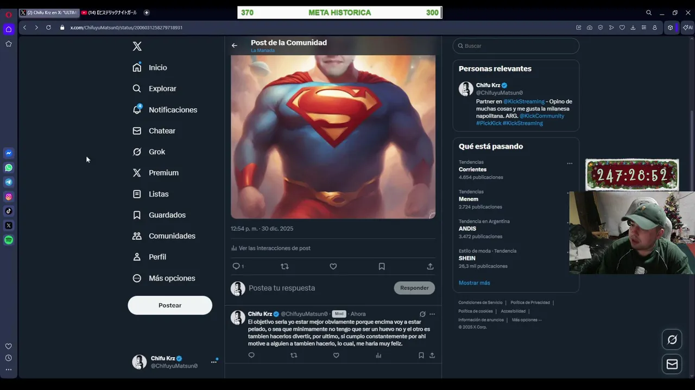Open the floating Grok button
The width and height of the screenshot is (695, 390).
coord(672,340)
